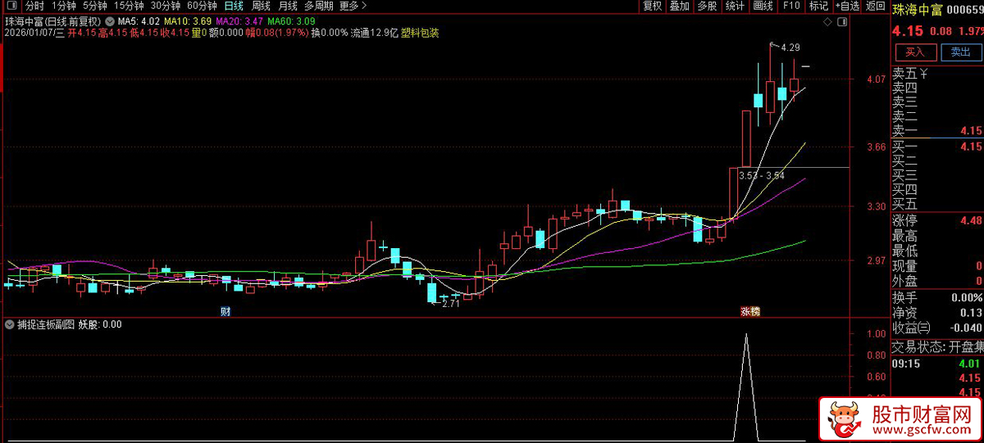
Task: Switch to 分时 intraday view
Action: pyautogui.click(x=34, y=6)
